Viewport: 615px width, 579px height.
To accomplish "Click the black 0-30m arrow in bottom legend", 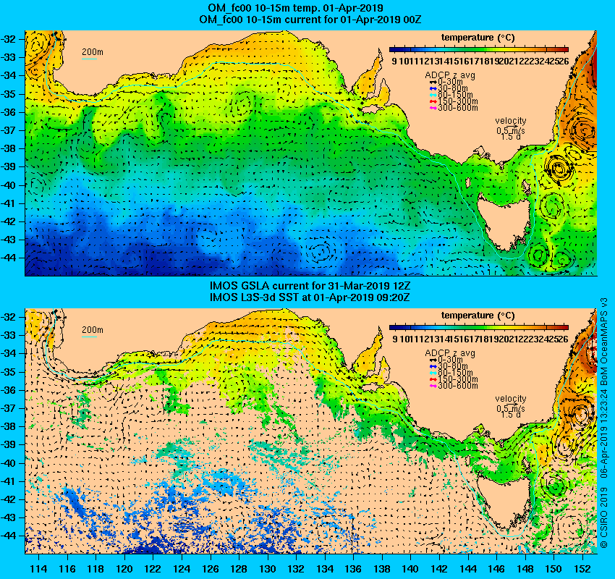I will coord(433,360).
